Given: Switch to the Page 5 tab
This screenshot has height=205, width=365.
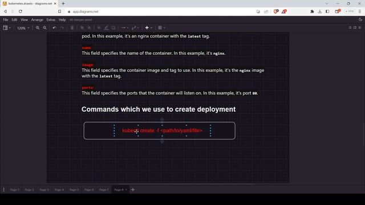Looking at the screenshot, I should click(x=74, y=190).
